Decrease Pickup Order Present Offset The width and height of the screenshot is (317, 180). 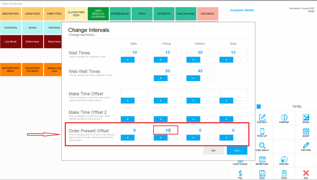click(x=175, y=138)
